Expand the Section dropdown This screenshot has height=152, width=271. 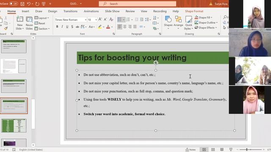click(x=42, y=29)
